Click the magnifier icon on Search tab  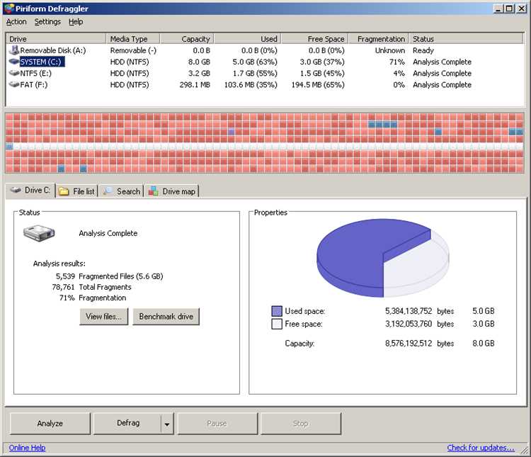(x=108, y=191)
